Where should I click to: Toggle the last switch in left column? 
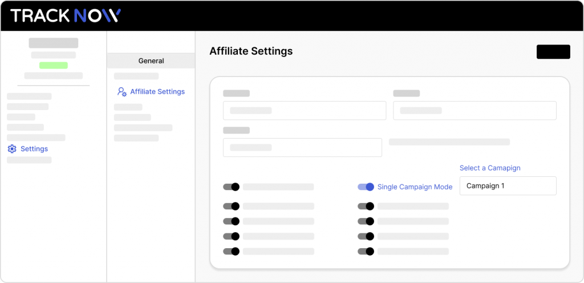click(x=231, y=252)
